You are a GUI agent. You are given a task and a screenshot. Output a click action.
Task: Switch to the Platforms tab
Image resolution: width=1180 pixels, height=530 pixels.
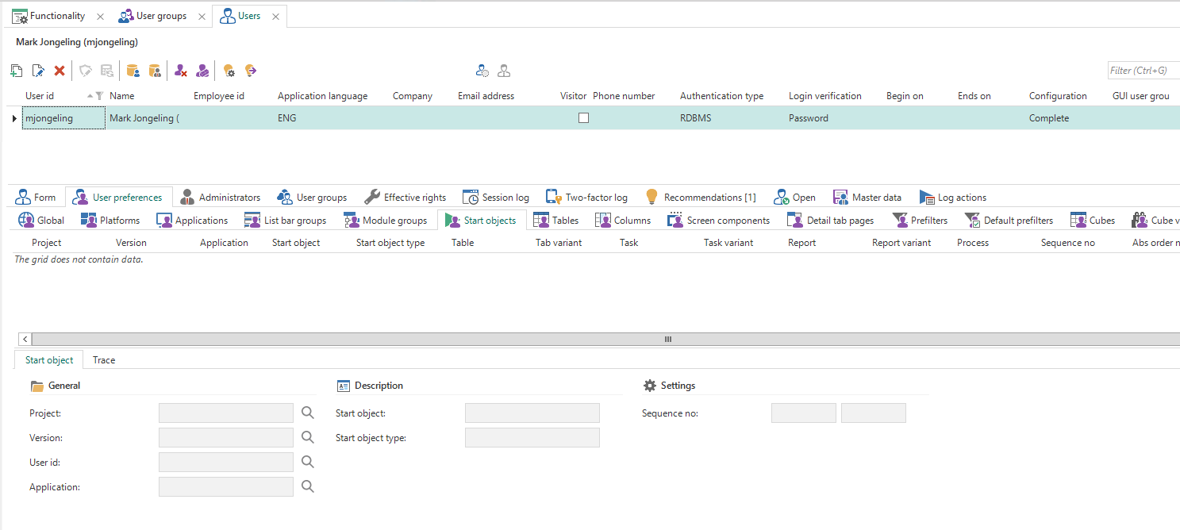tap(110, 220)
